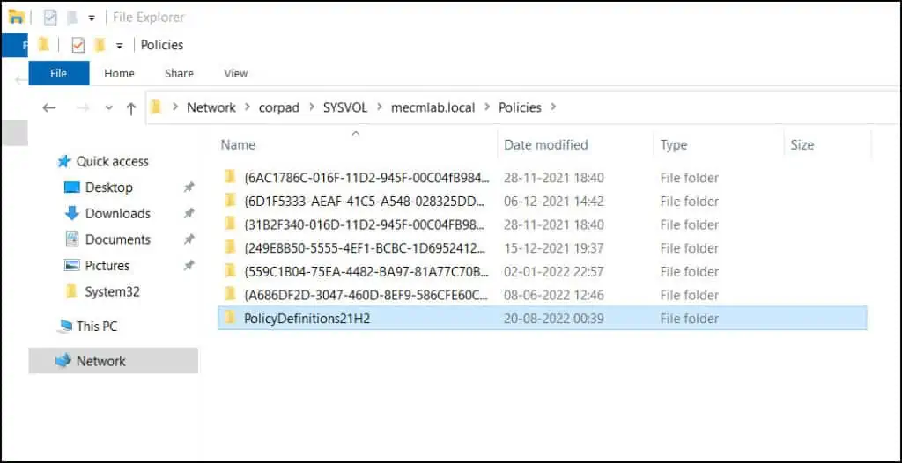
Task: Click date 15-12-2021 19:37 cell
Action: pyautogui.click(x=554, y=248)
